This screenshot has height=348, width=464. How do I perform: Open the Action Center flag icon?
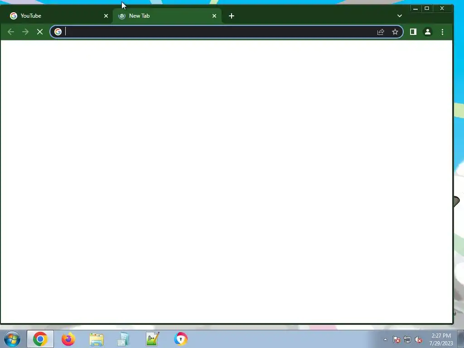(396, 340)
